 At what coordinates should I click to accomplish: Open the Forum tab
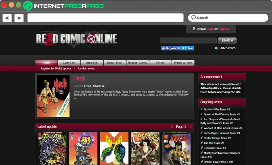tap(160, 63)
